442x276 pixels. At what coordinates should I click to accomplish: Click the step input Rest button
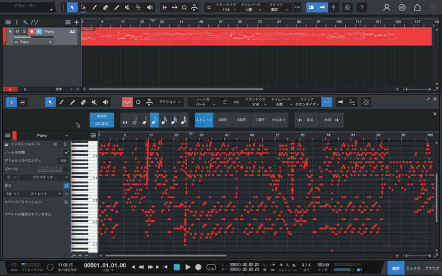click(x=331, y=120)
